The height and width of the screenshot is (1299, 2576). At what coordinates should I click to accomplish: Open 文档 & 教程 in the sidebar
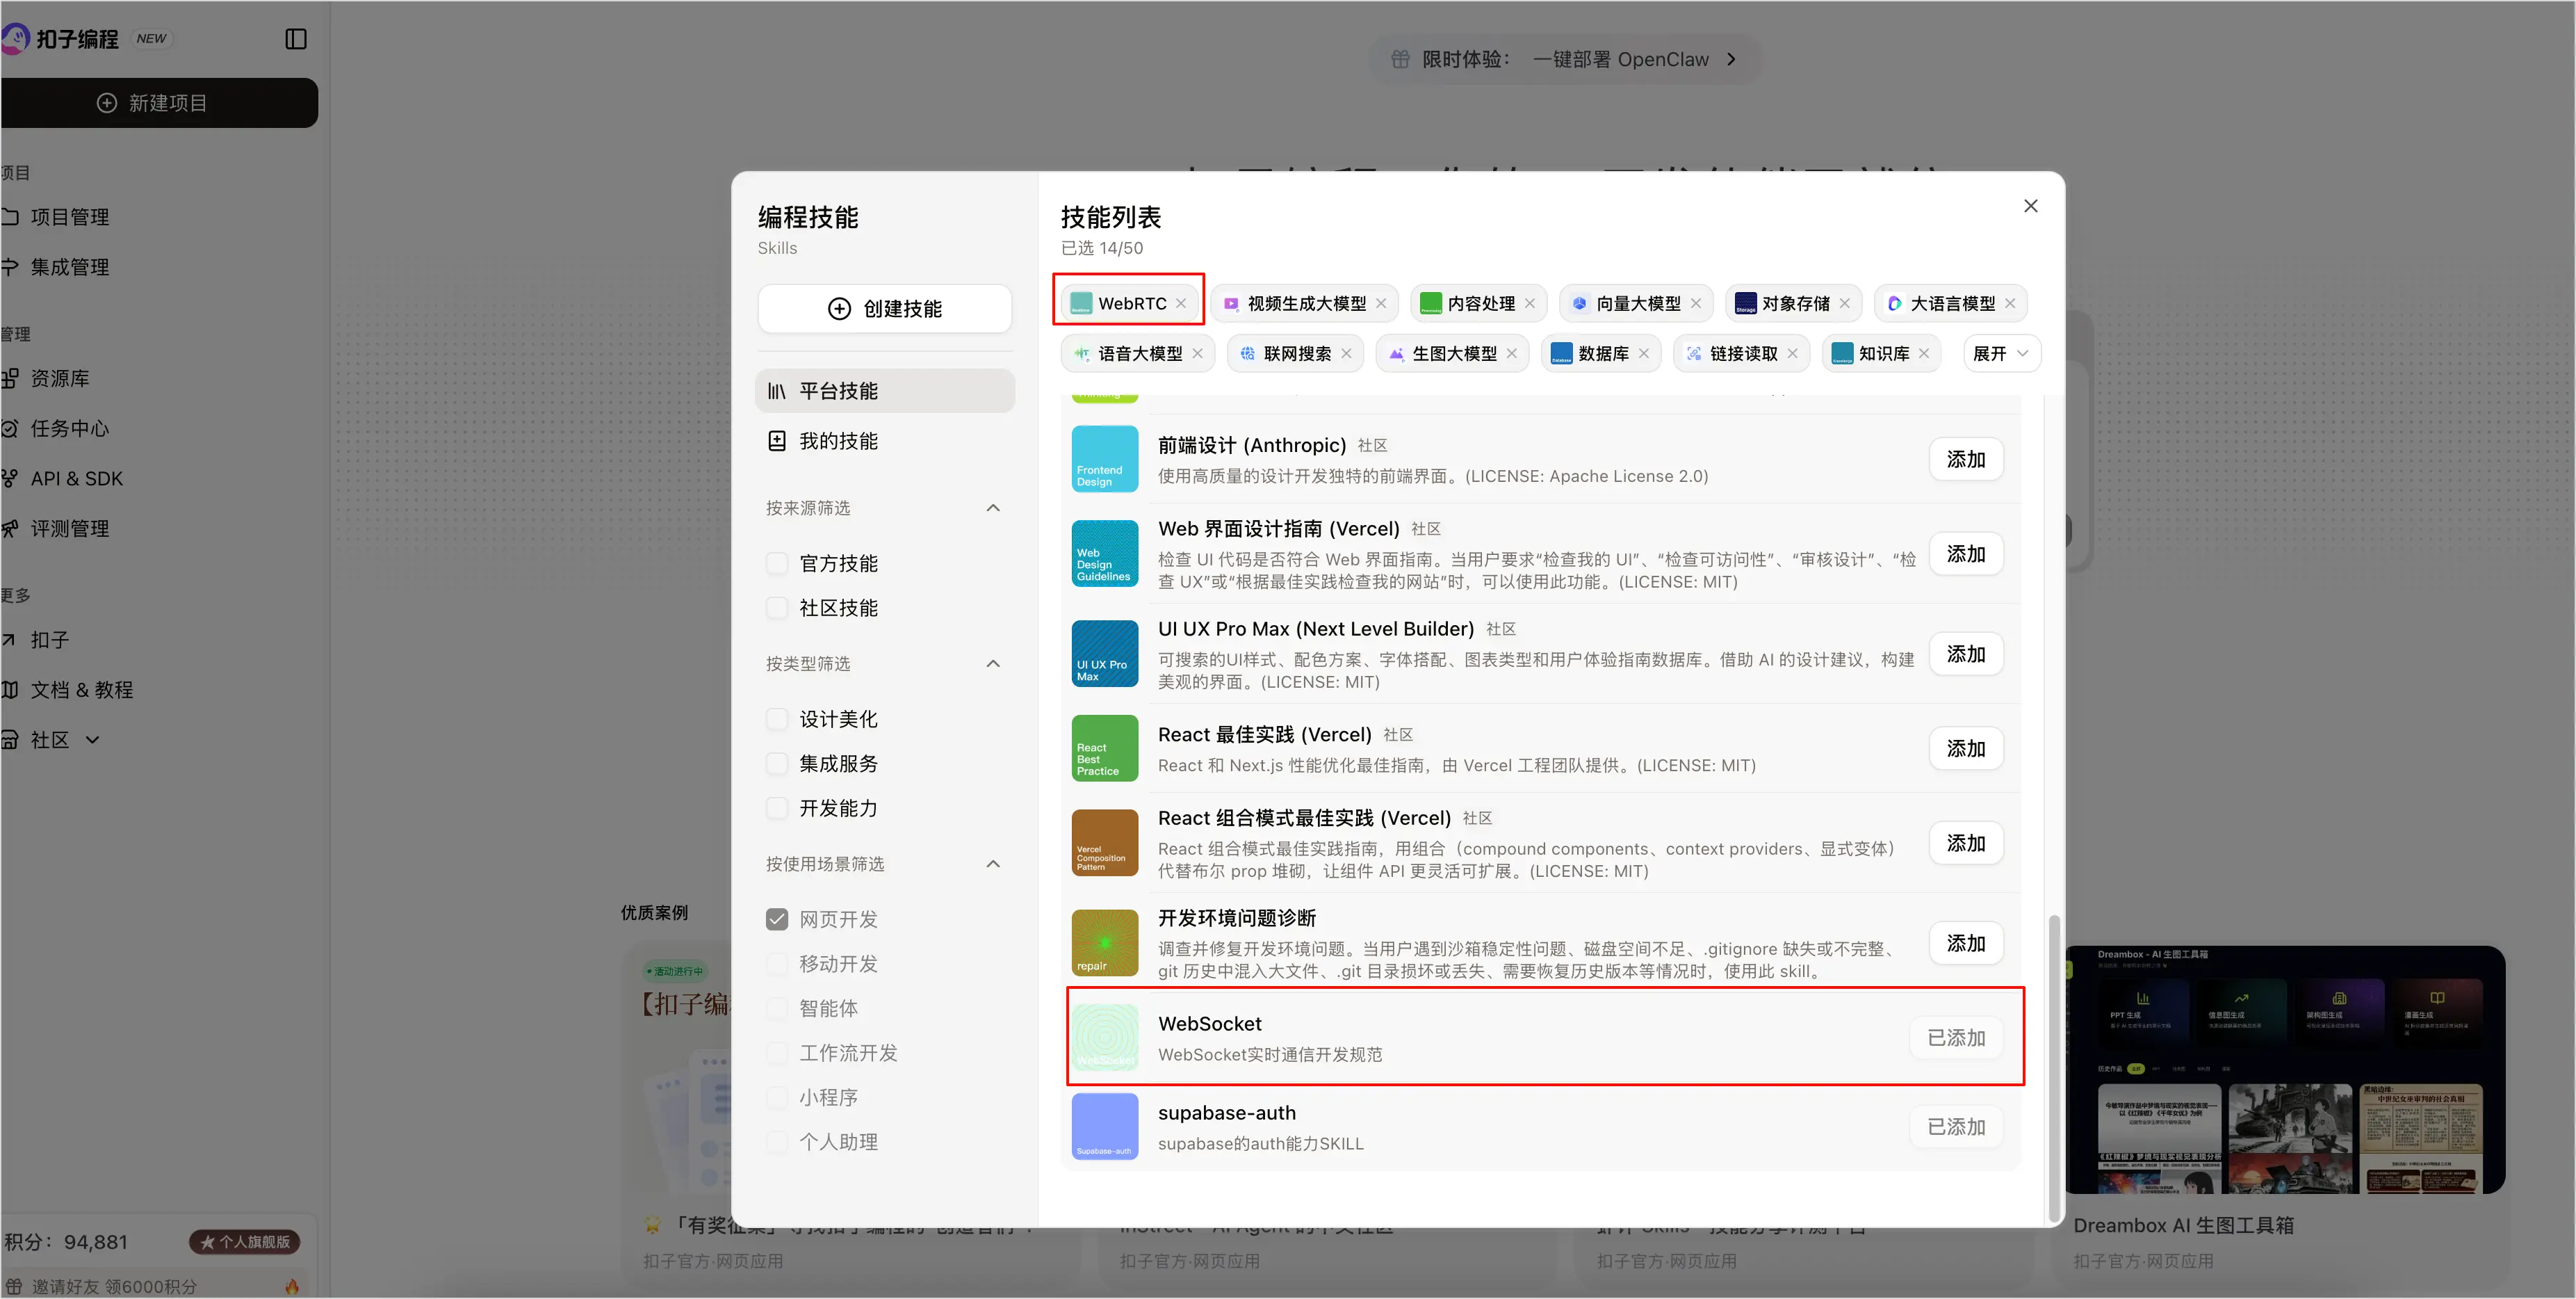(x=82, y=690)
